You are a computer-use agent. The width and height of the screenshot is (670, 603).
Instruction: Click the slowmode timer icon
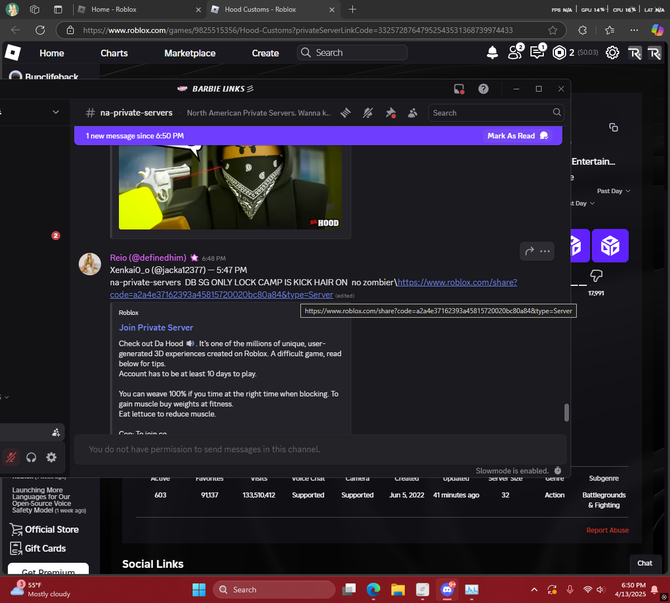coord(558,471)
